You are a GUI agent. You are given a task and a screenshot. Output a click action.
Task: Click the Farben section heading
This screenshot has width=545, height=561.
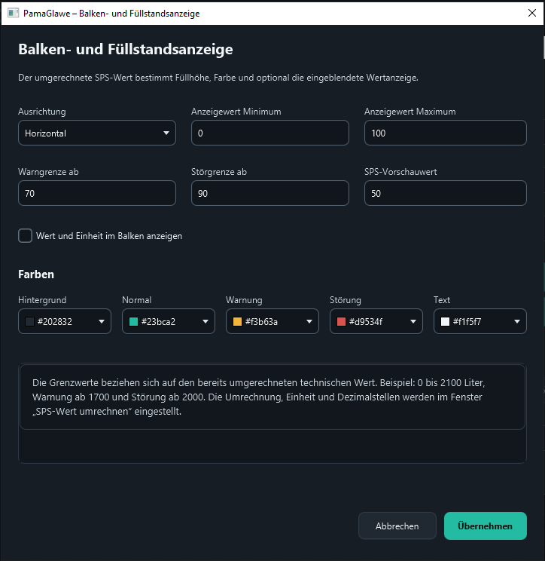[36, 274]
